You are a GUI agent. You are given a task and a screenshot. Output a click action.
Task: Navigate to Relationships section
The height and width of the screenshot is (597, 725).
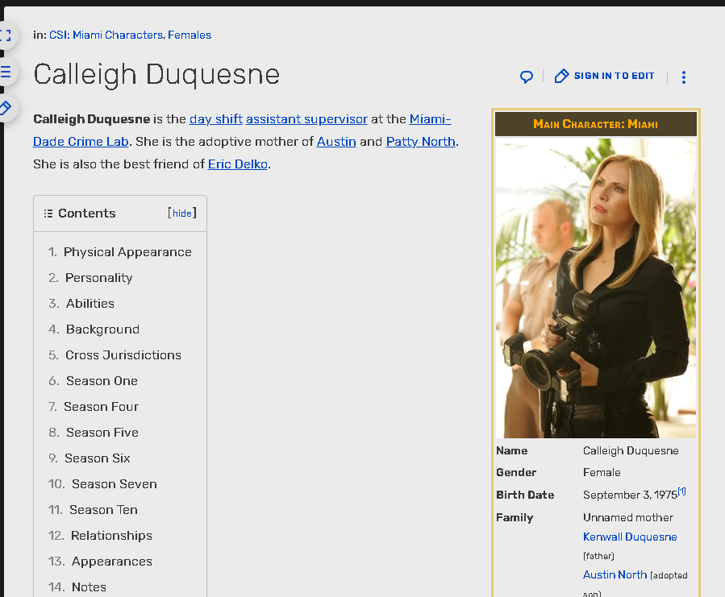tap(111, 536)
